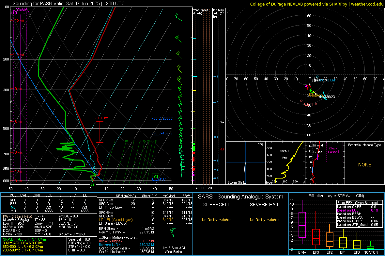The height and width of the screenshot is (256, 385).
Task: Click the surface temperature value 32
Action: click(x=92, y=184)
